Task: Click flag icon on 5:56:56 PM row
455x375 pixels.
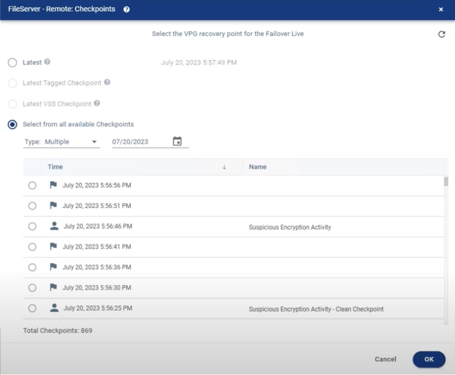Action: pos(53,185)
